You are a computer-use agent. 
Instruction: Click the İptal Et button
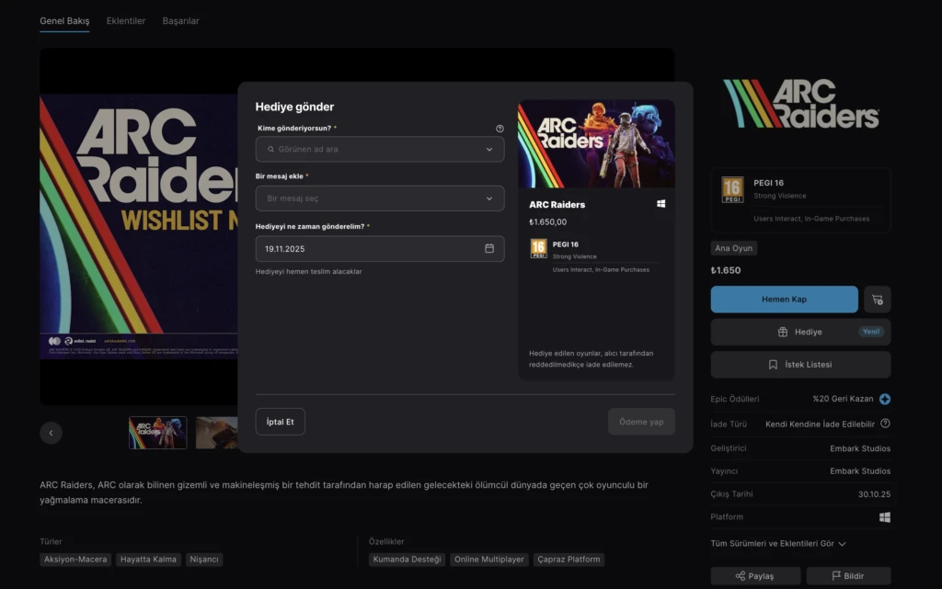[x=280, y=421]
